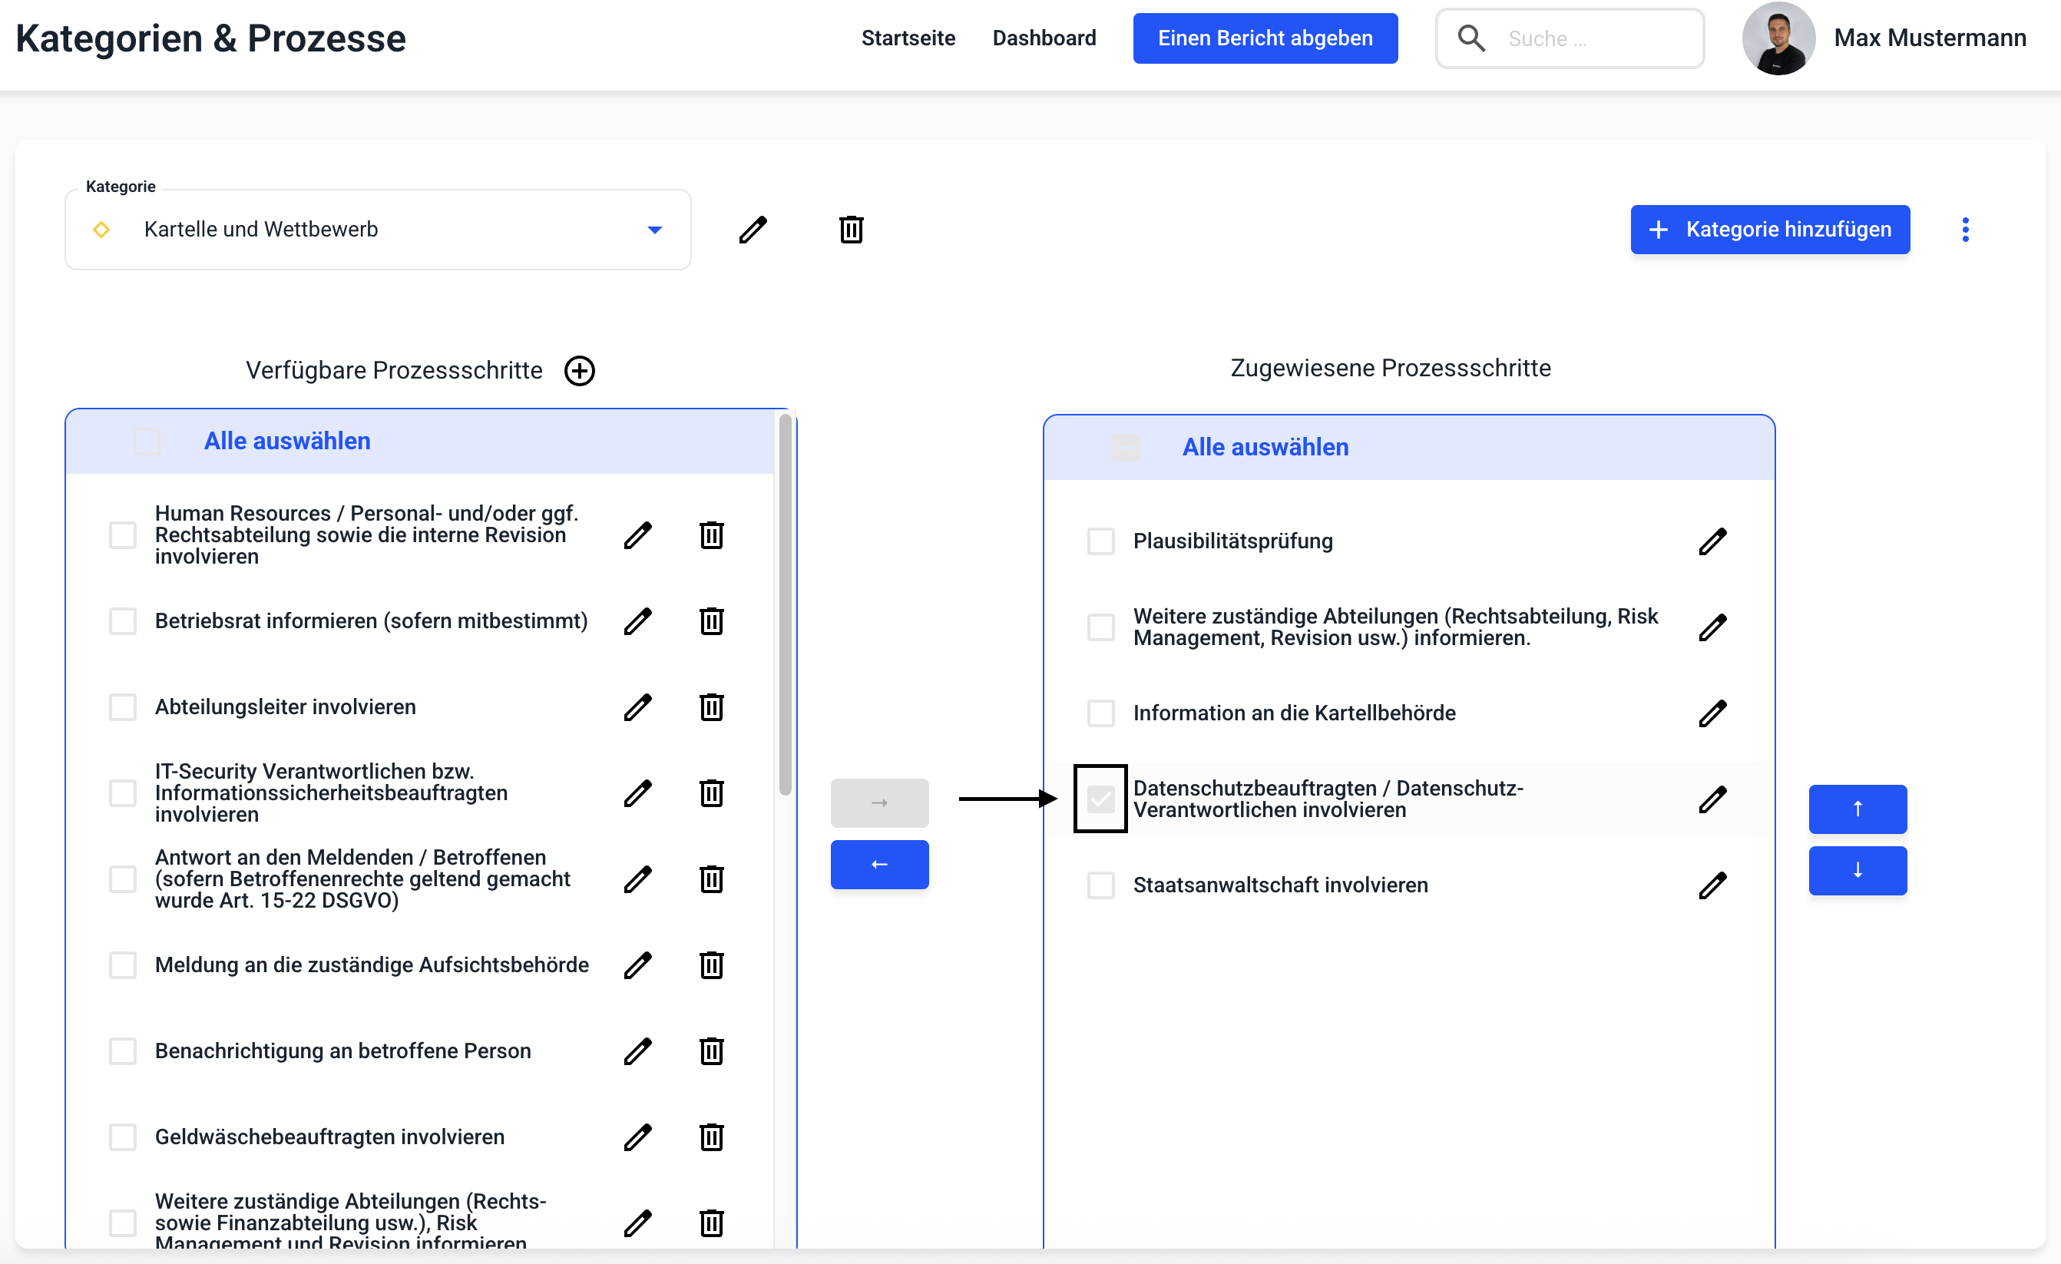The width and height of the screenshot is (2061, 1264).
Task: Add new process step with plus-circle icon
Action: click(x=580, y=371)
